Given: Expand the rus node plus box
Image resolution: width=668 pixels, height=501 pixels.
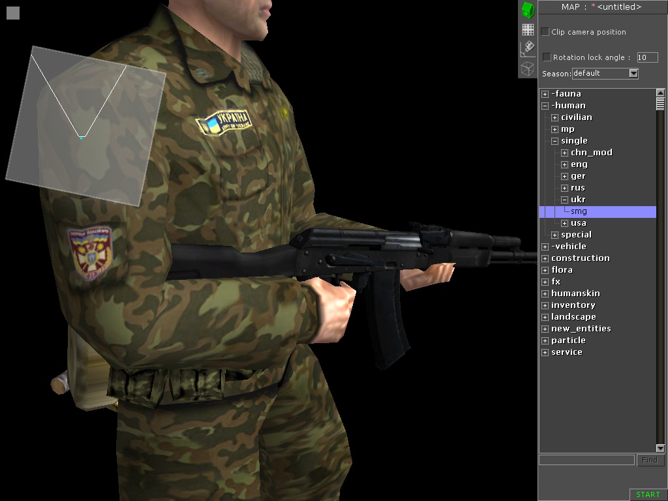Looking at the screenshot, I should (x=564, y=188).
